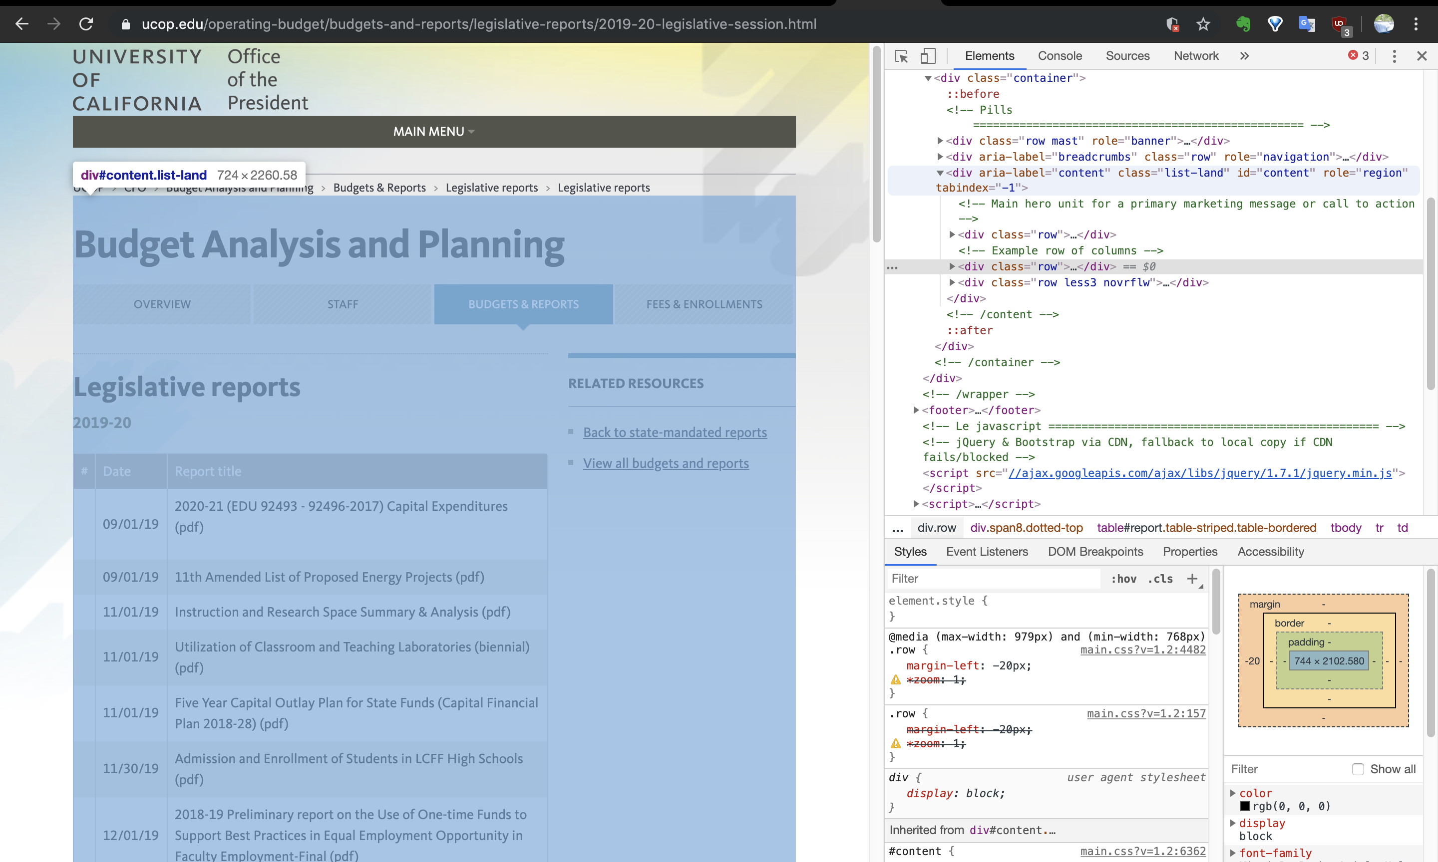Viewport: 1438px width, 862px height.
Task: Select table#report in the DOM breadcrumb bar
Action: point(1206,527)
